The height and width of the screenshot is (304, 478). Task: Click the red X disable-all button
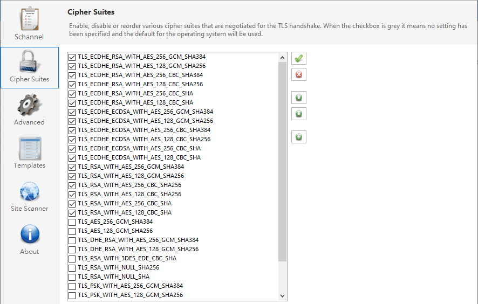(x=298, y=74)
